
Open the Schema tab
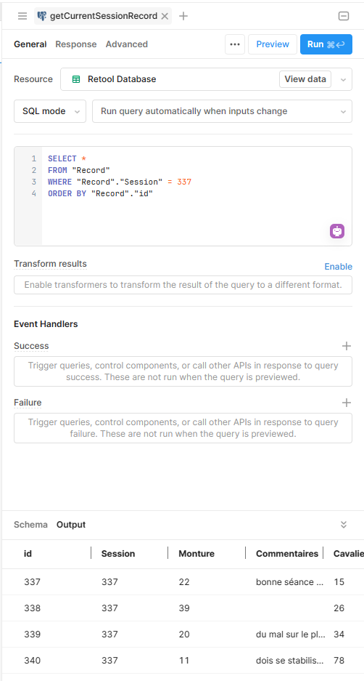30,525
